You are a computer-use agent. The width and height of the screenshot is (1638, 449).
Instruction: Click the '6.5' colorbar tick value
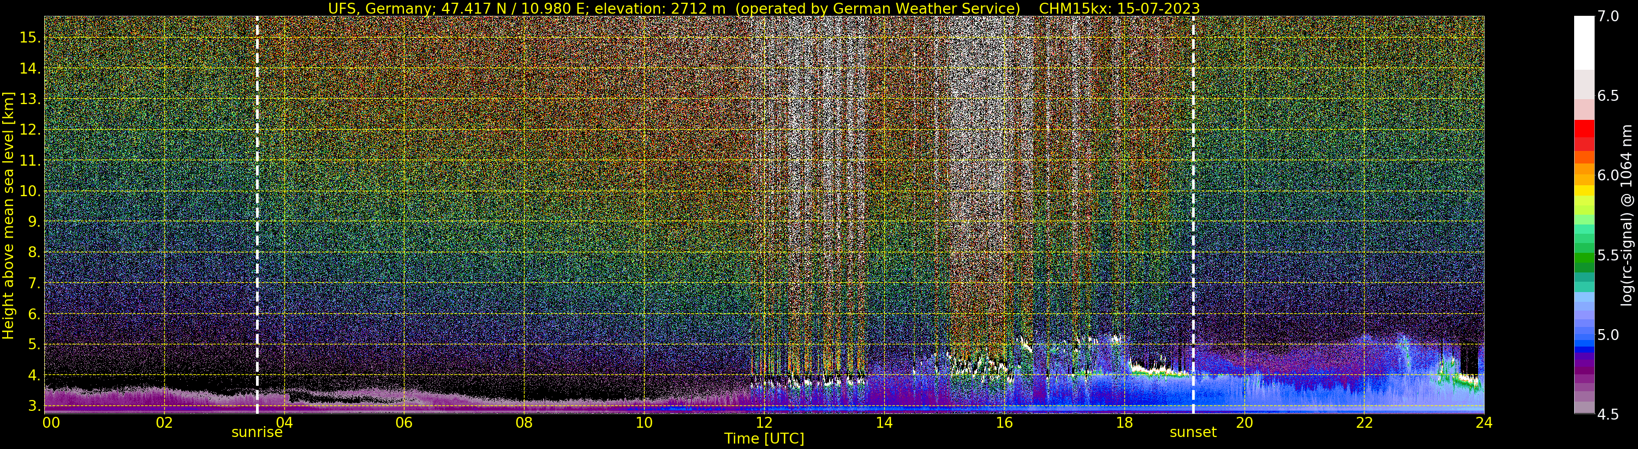point(1609,96)
